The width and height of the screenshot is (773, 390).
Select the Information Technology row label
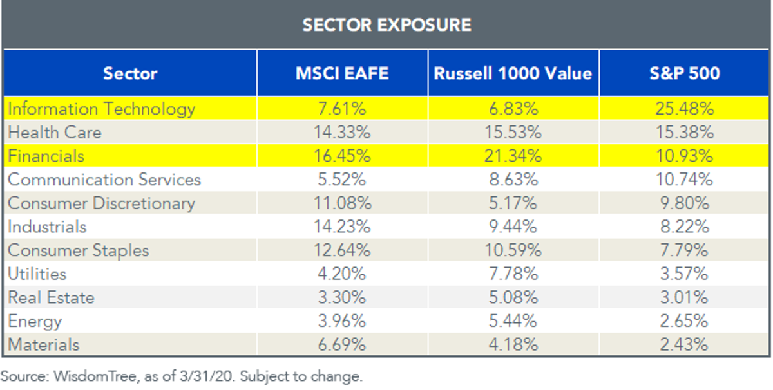click(x=101, y=109)
